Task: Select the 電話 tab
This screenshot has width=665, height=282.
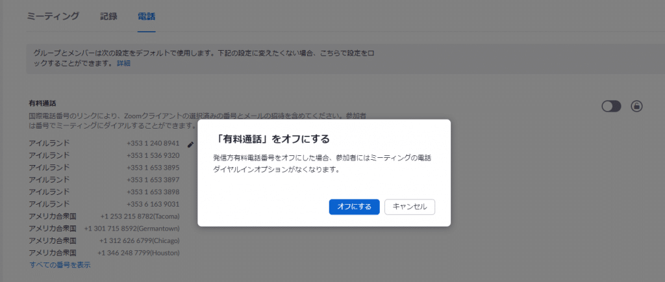Action: [147, 16]
